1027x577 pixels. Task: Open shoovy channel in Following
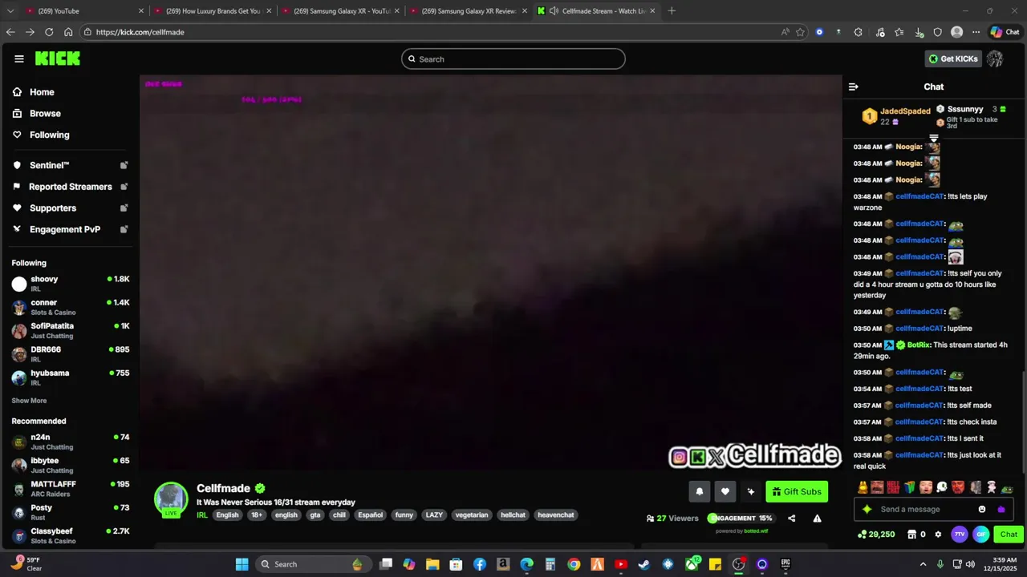pos(71,284)
